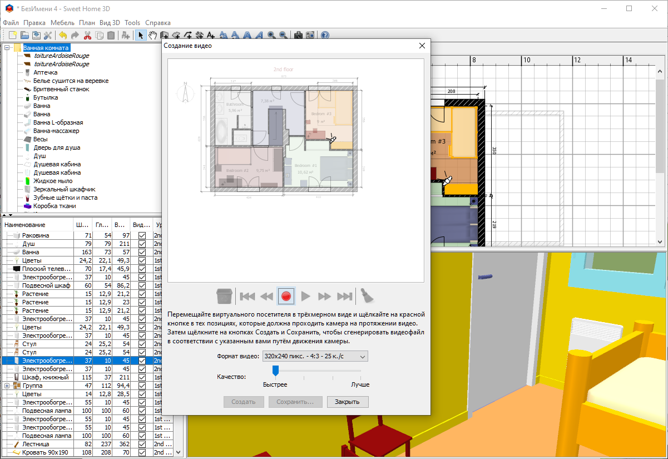
Task: Toggle visibility checkbox for Шкаф, книжный row
Action: coord(142,377)
